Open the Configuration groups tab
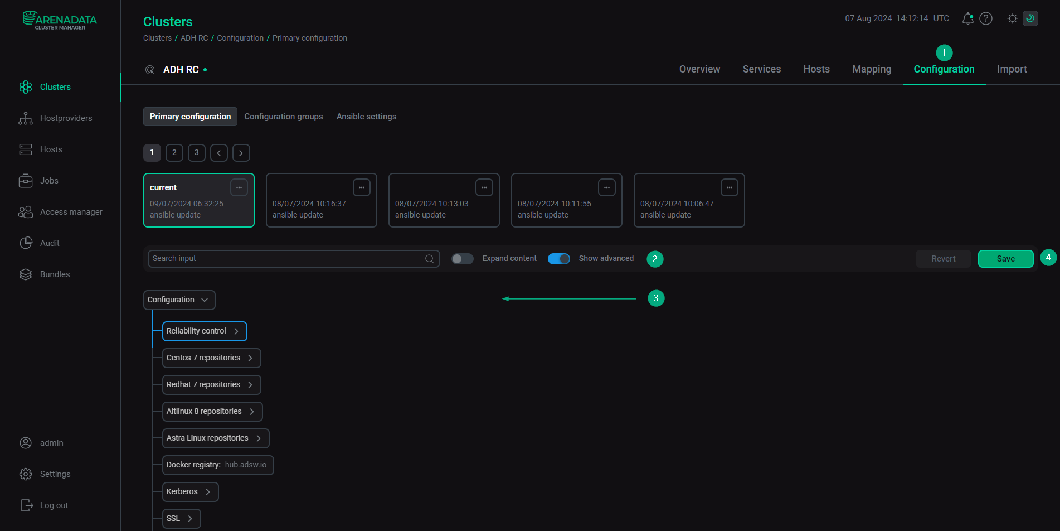The width and height of the screenshot is (1060, 531). 284,117
